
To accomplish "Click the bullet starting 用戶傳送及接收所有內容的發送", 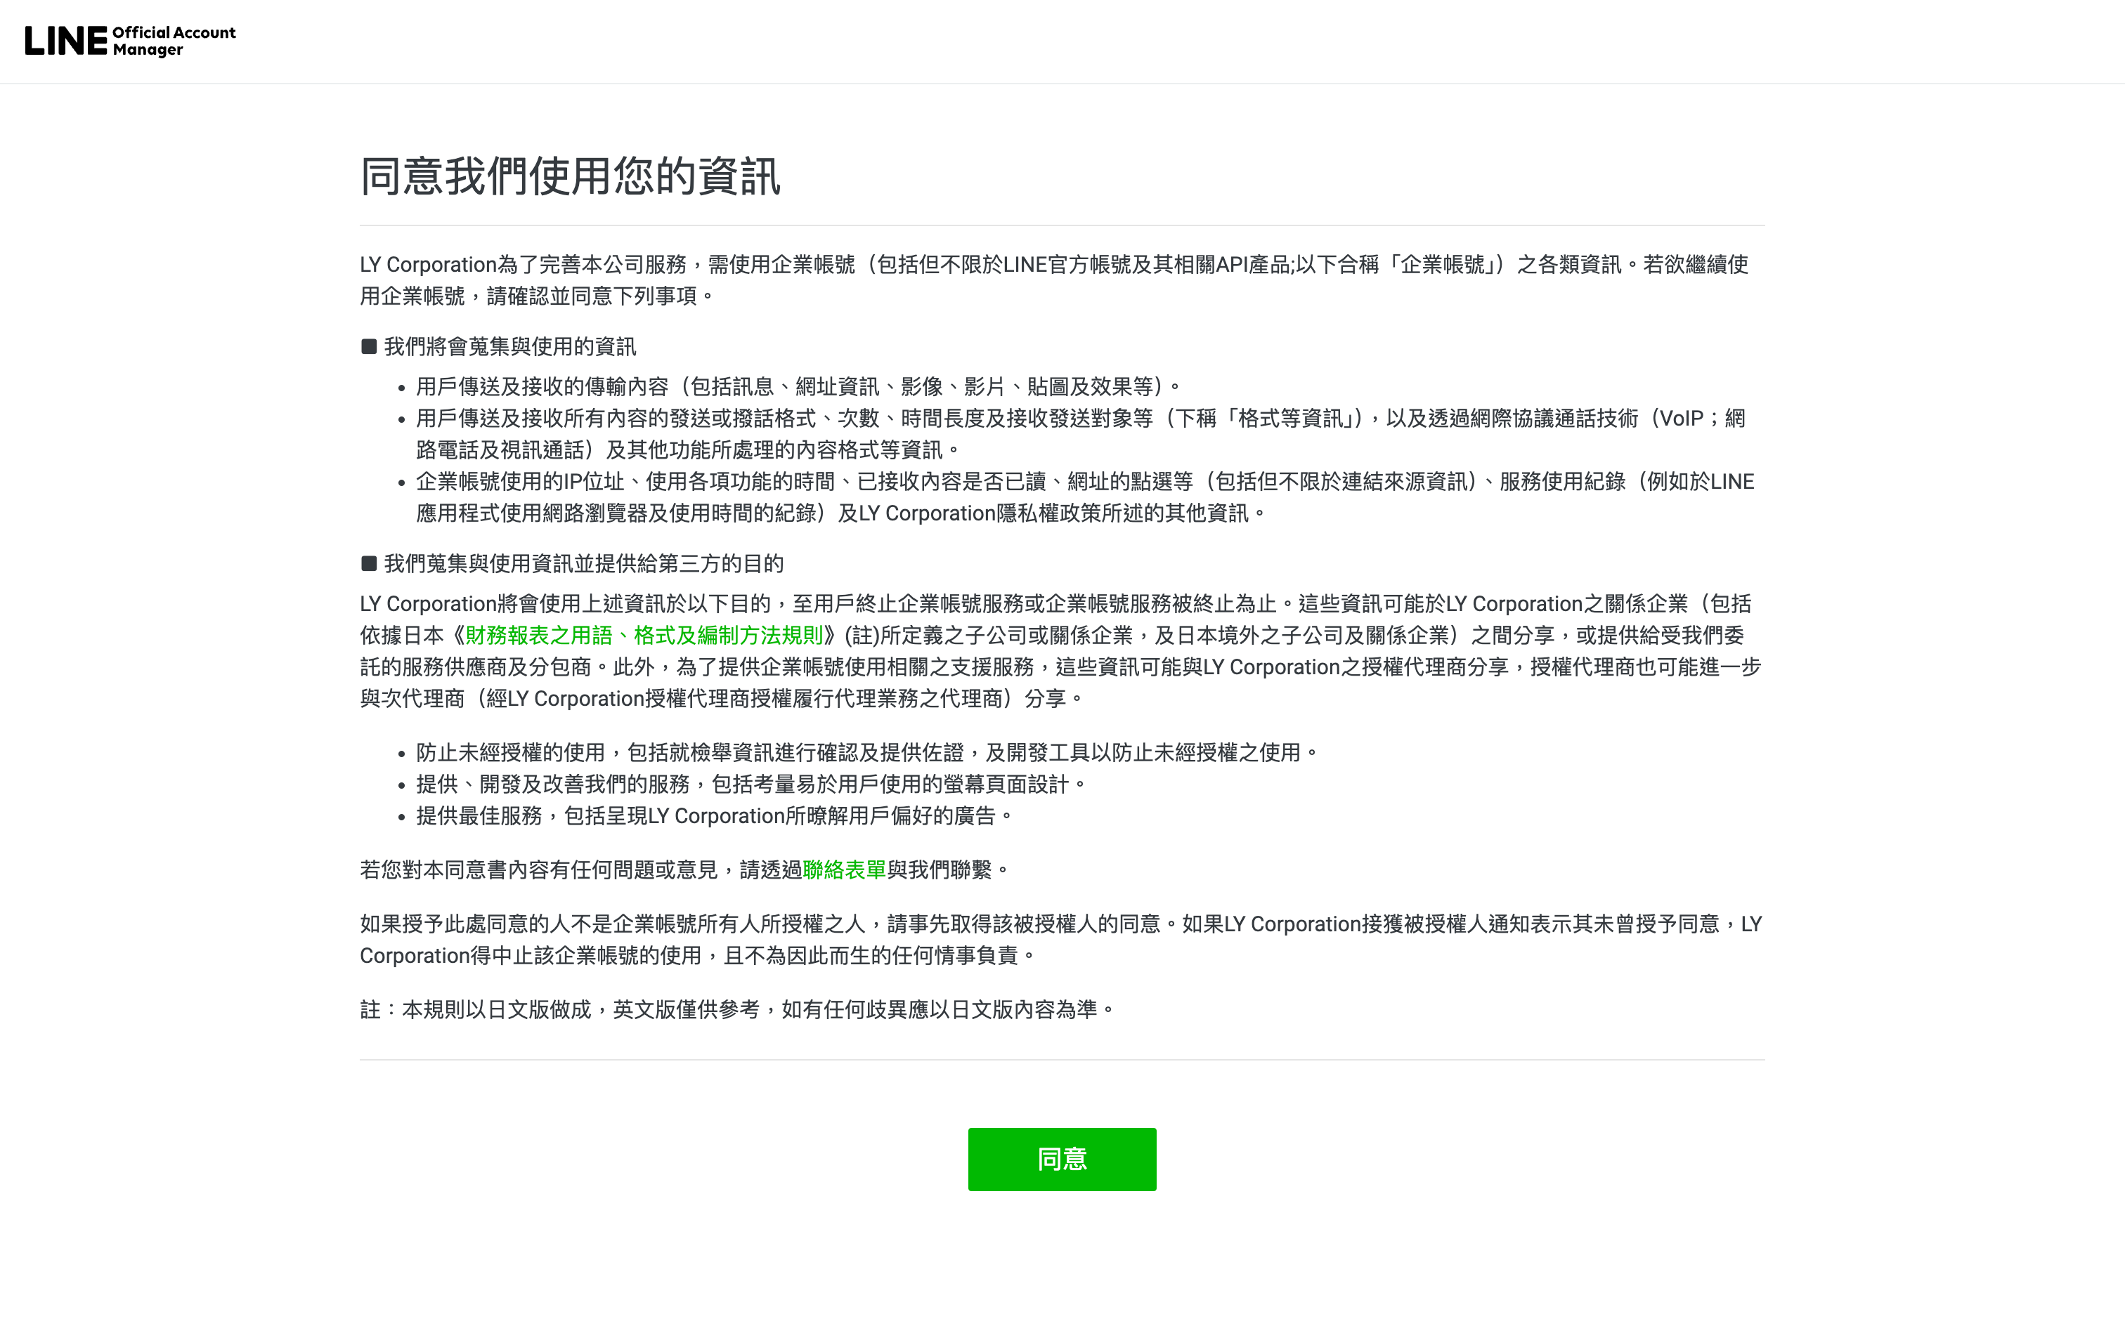I will click(1081, 434).
